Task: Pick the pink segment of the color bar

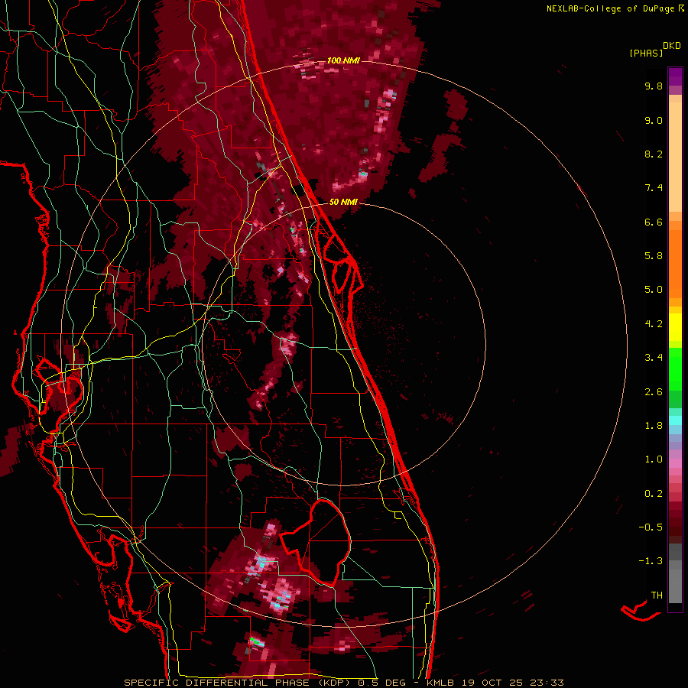Action: pyautogui.click(x=675, y=463)
